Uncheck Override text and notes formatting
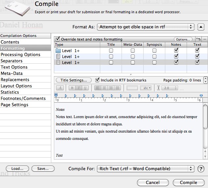 tap(58, 39)
